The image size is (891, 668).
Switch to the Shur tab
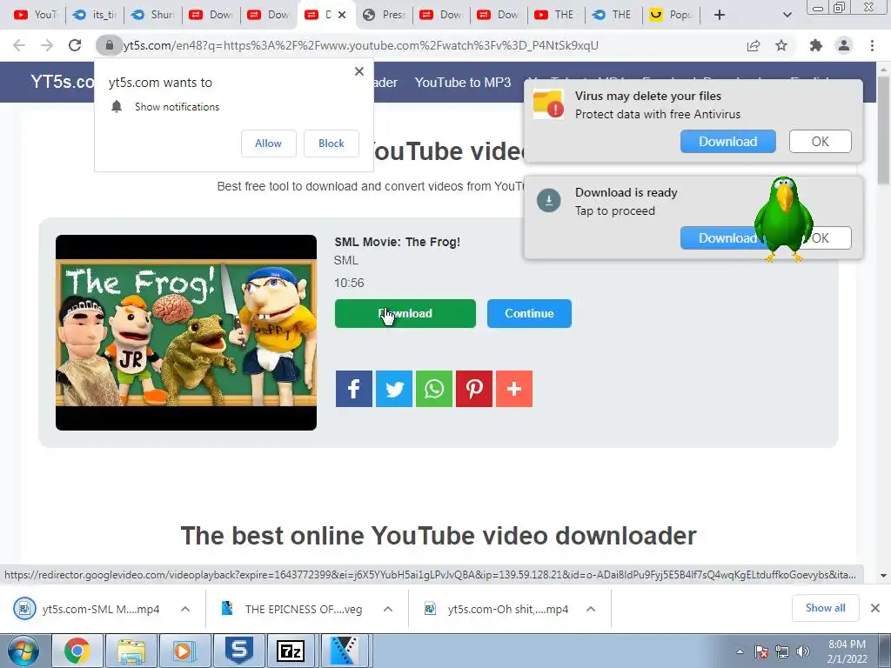(152, 15)
